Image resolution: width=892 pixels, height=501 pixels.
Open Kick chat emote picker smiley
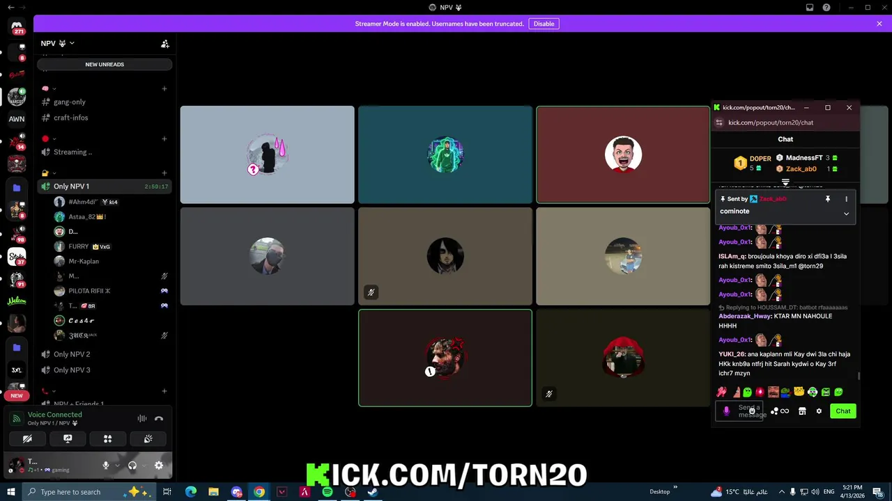tap(752, 411)
